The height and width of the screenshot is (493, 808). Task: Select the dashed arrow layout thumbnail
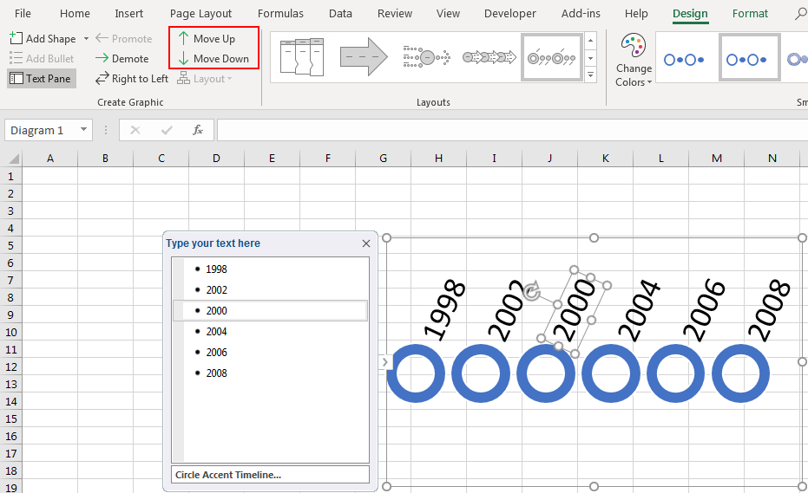coord(364,57)
